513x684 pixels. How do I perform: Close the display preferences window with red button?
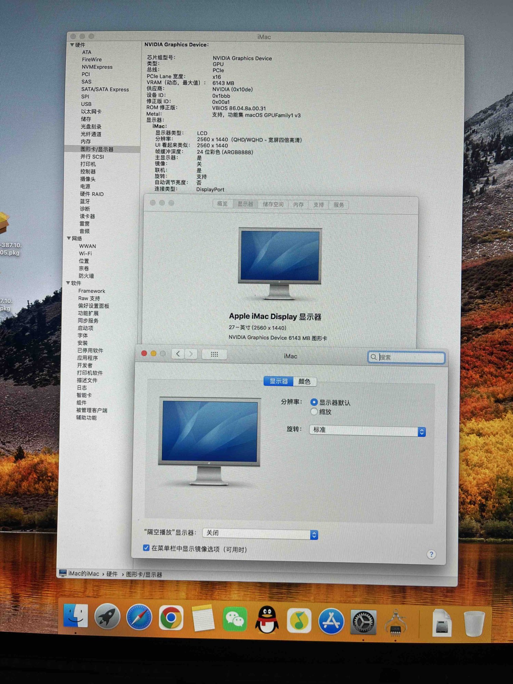[144, 353]
